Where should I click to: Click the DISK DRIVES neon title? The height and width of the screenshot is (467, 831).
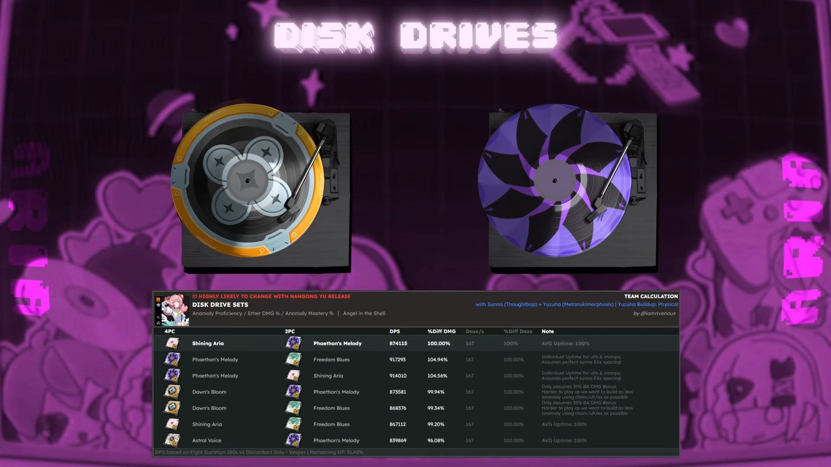click(415, 37)
